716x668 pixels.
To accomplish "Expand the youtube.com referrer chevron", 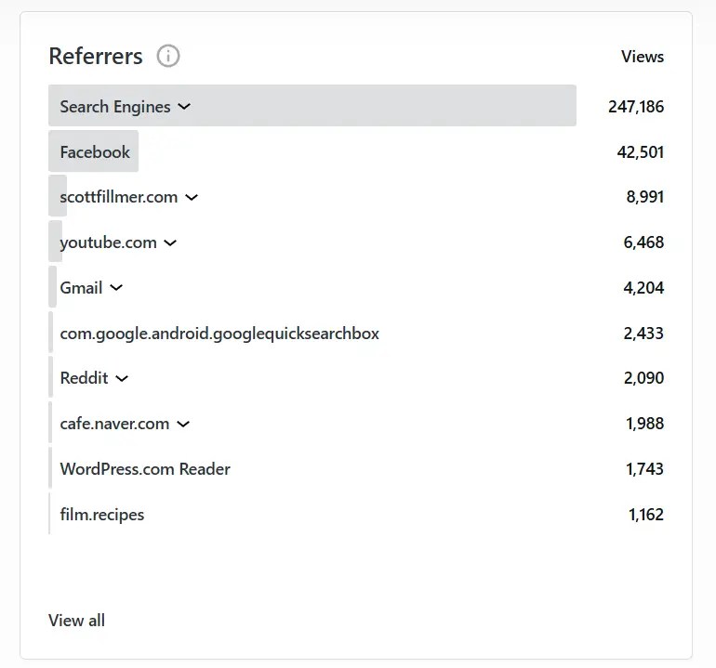I will pos(170,242).
